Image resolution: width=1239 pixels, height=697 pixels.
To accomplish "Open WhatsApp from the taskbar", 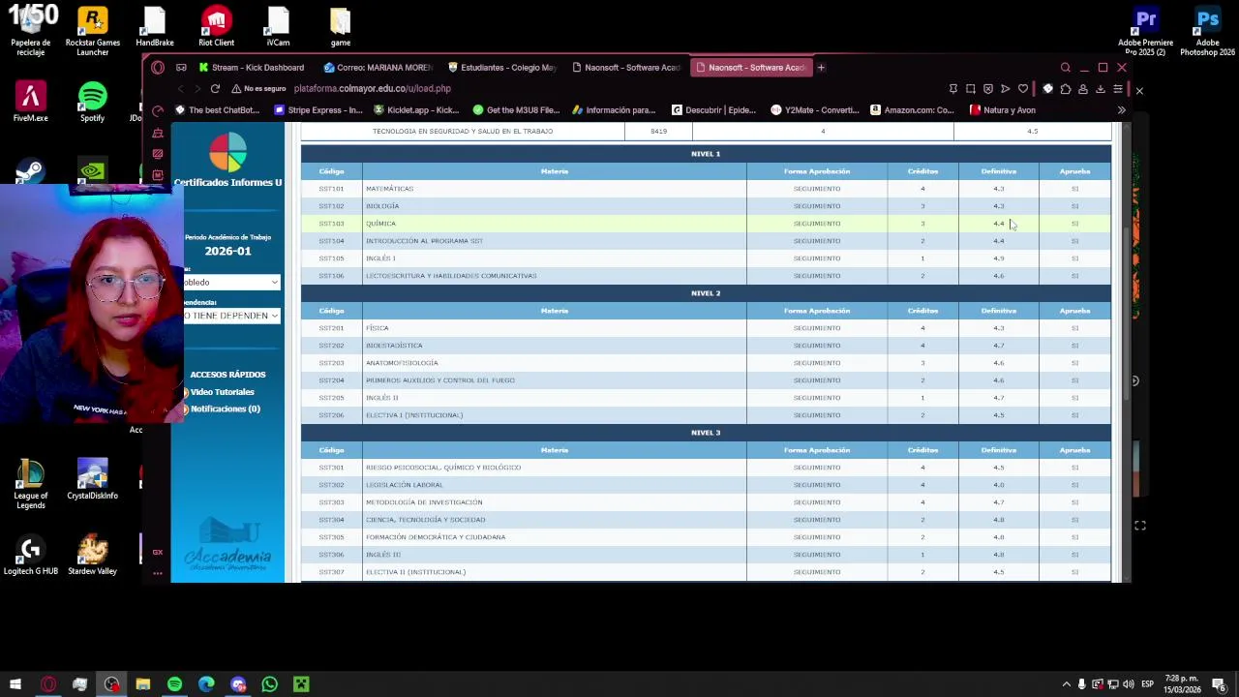I will [x=270, y=684].
